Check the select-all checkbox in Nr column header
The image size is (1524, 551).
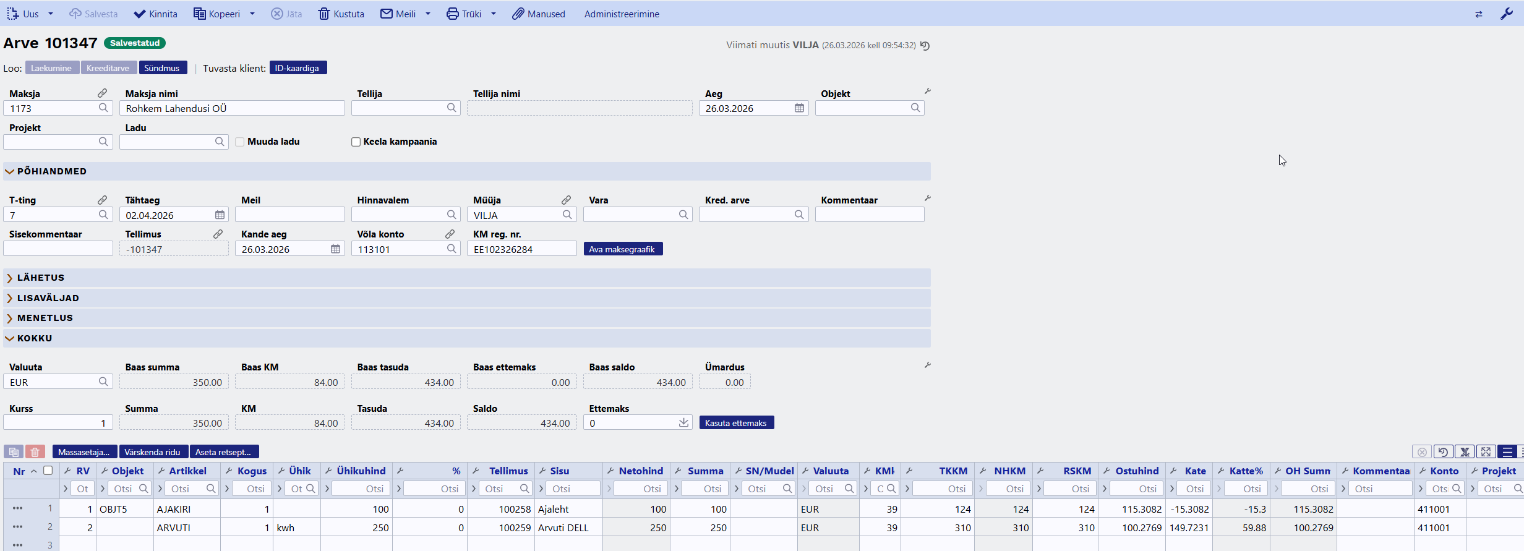48,471
